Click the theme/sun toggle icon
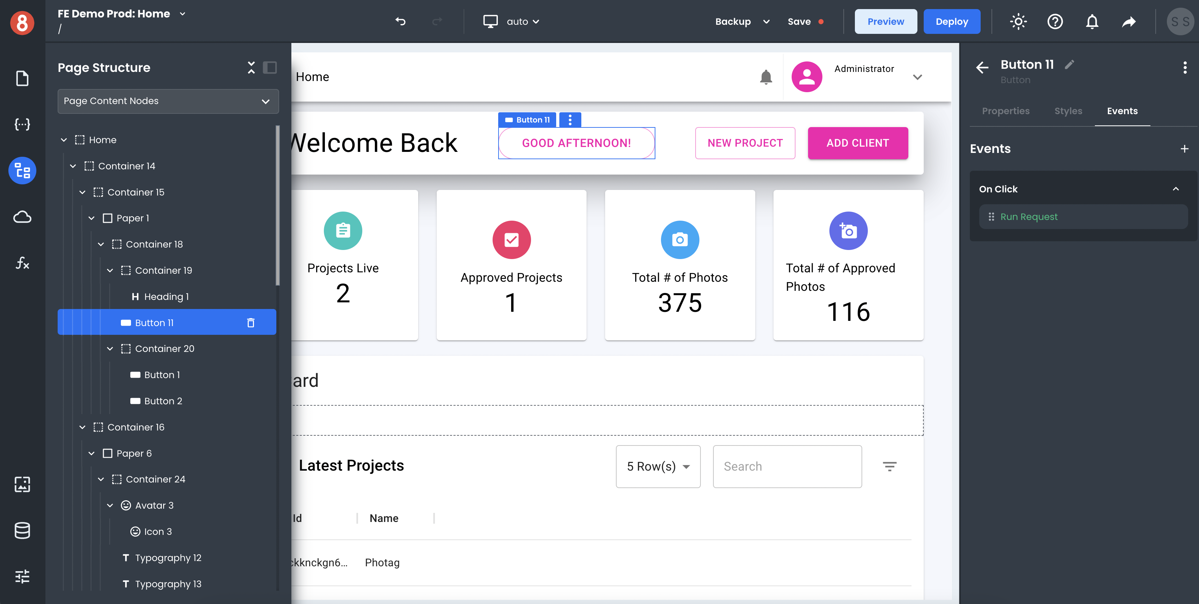The image size is (1199, 604). pos(1019,21)
